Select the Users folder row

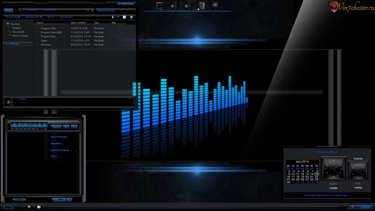coord(44,41)
